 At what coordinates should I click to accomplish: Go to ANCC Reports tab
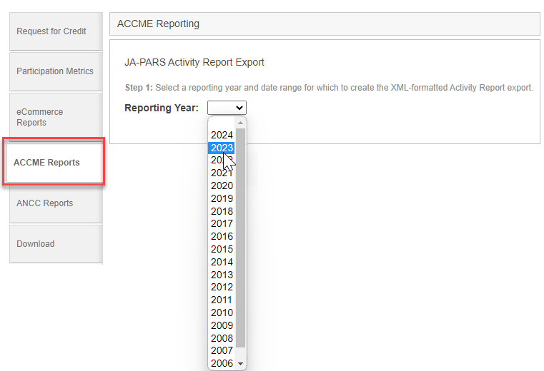click(56, 203)
